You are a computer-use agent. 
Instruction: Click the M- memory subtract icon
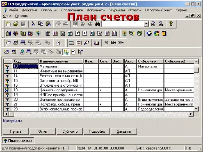coord(121,43)
